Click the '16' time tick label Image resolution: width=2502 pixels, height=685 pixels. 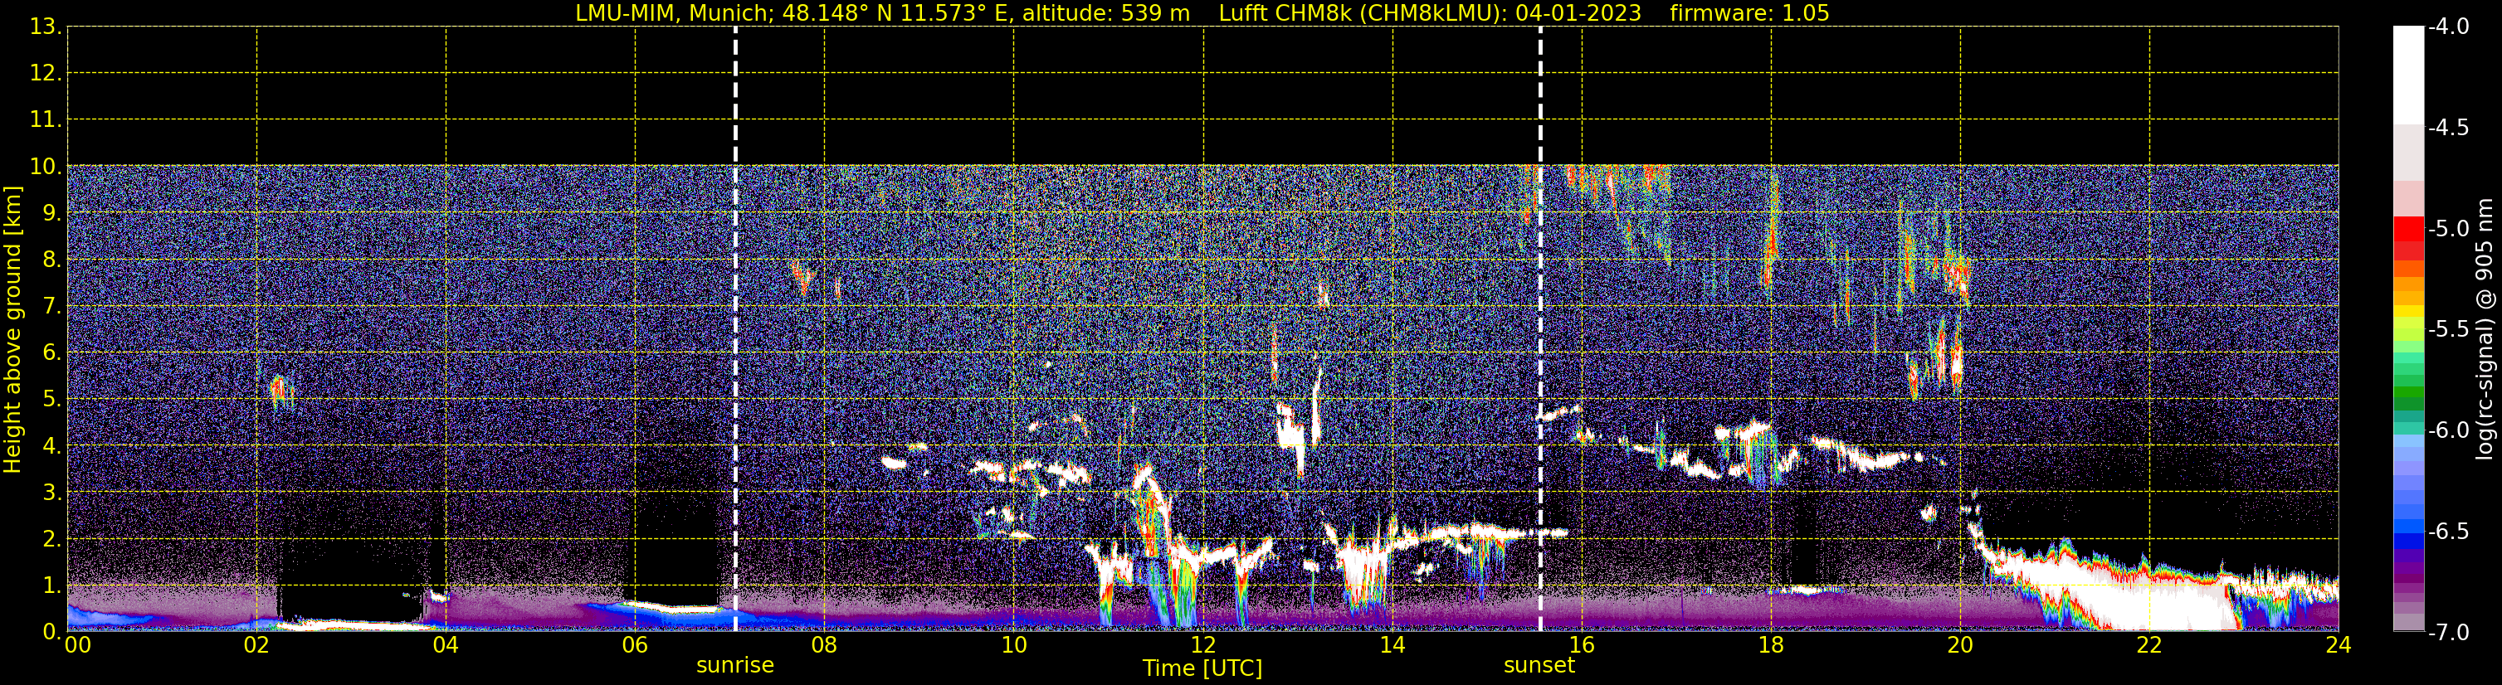pyautogui.click(x=1583, y=645)
